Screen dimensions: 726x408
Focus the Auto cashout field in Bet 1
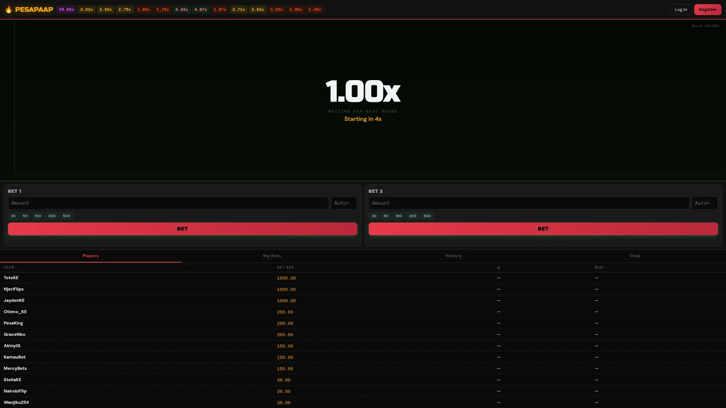coord(344,203)
